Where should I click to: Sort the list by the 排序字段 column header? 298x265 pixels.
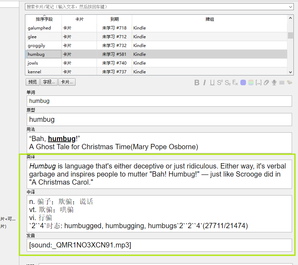44,19
